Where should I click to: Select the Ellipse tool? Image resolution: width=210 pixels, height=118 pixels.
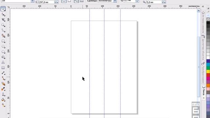pyautogui.click(x=3, y=47)
